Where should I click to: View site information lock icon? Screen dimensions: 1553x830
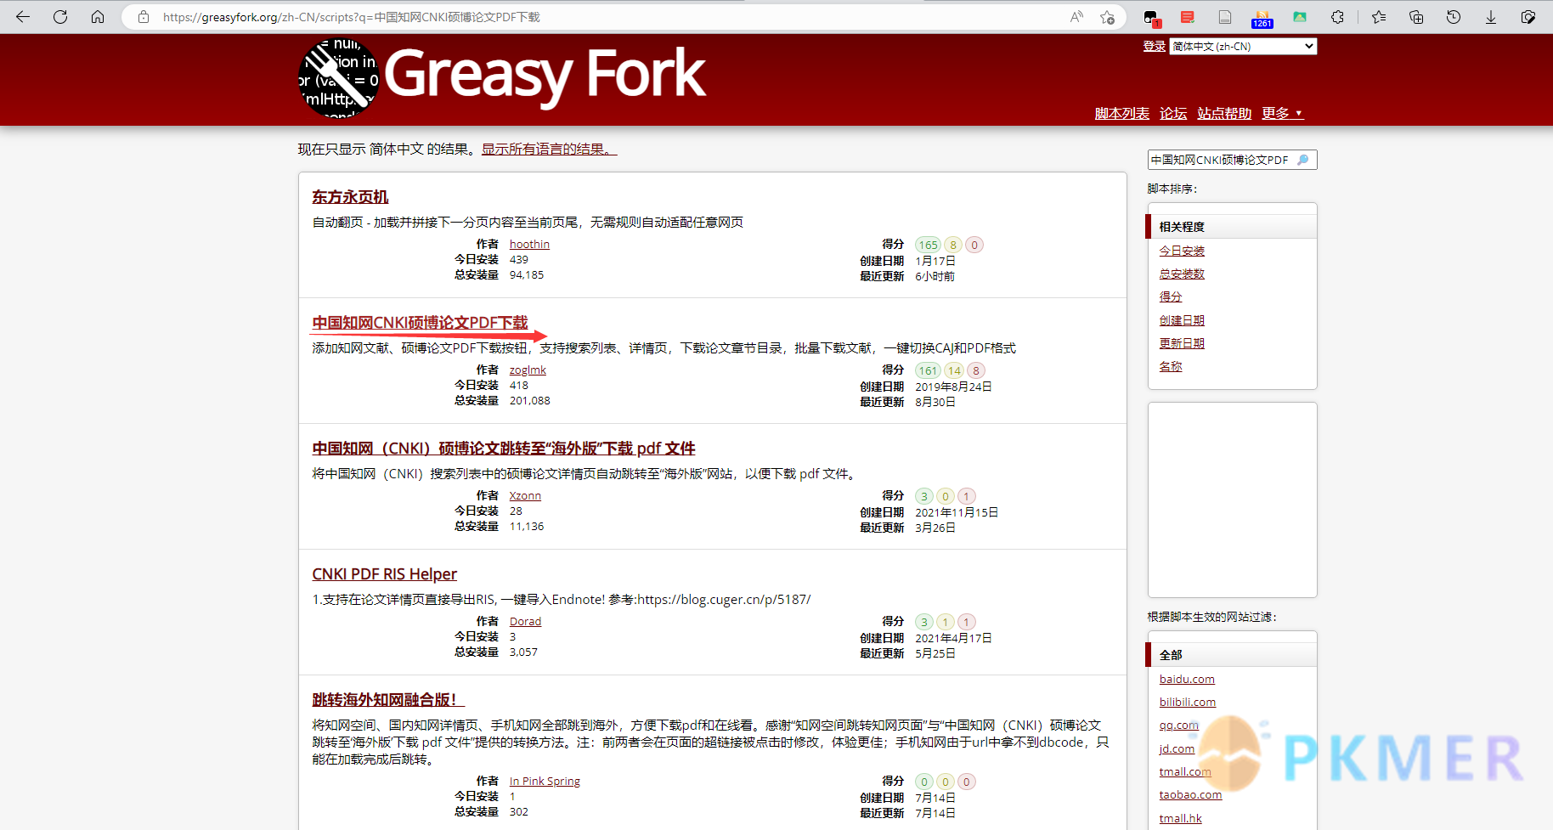144,17
